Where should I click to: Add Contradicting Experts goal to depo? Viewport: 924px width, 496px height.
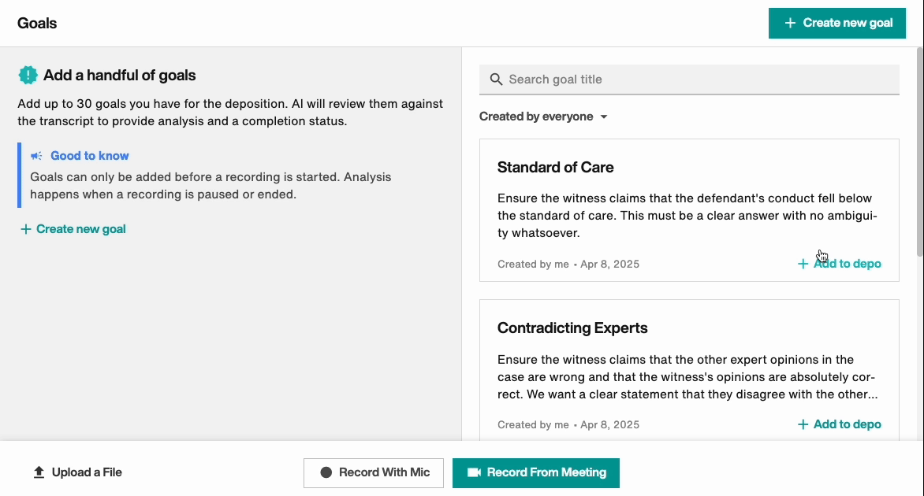coord(839,424)
